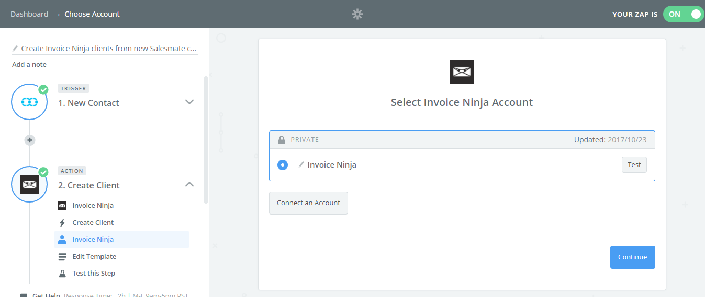This screenshot has height=297, width=705.
Task: Click the Get Help chat icon
Action: click(24, 295)
